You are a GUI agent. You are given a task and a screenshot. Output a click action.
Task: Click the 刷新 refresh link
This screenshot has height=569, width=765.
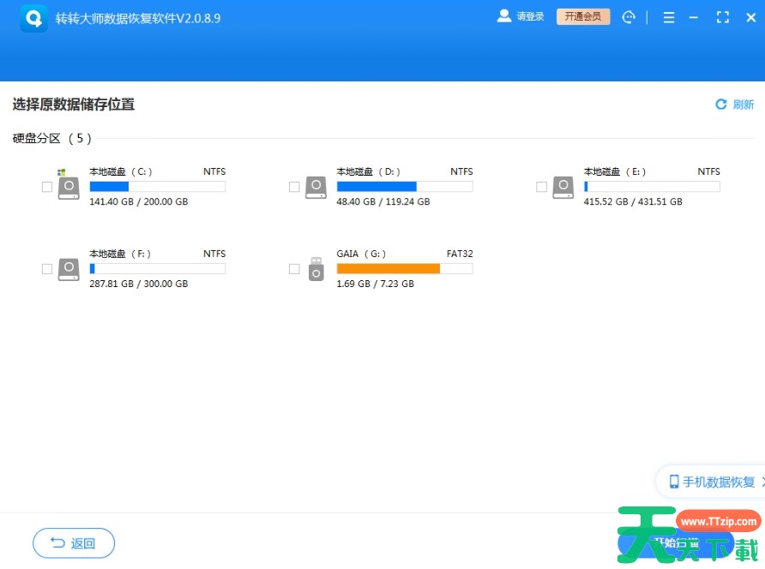[x=735, y=105]
